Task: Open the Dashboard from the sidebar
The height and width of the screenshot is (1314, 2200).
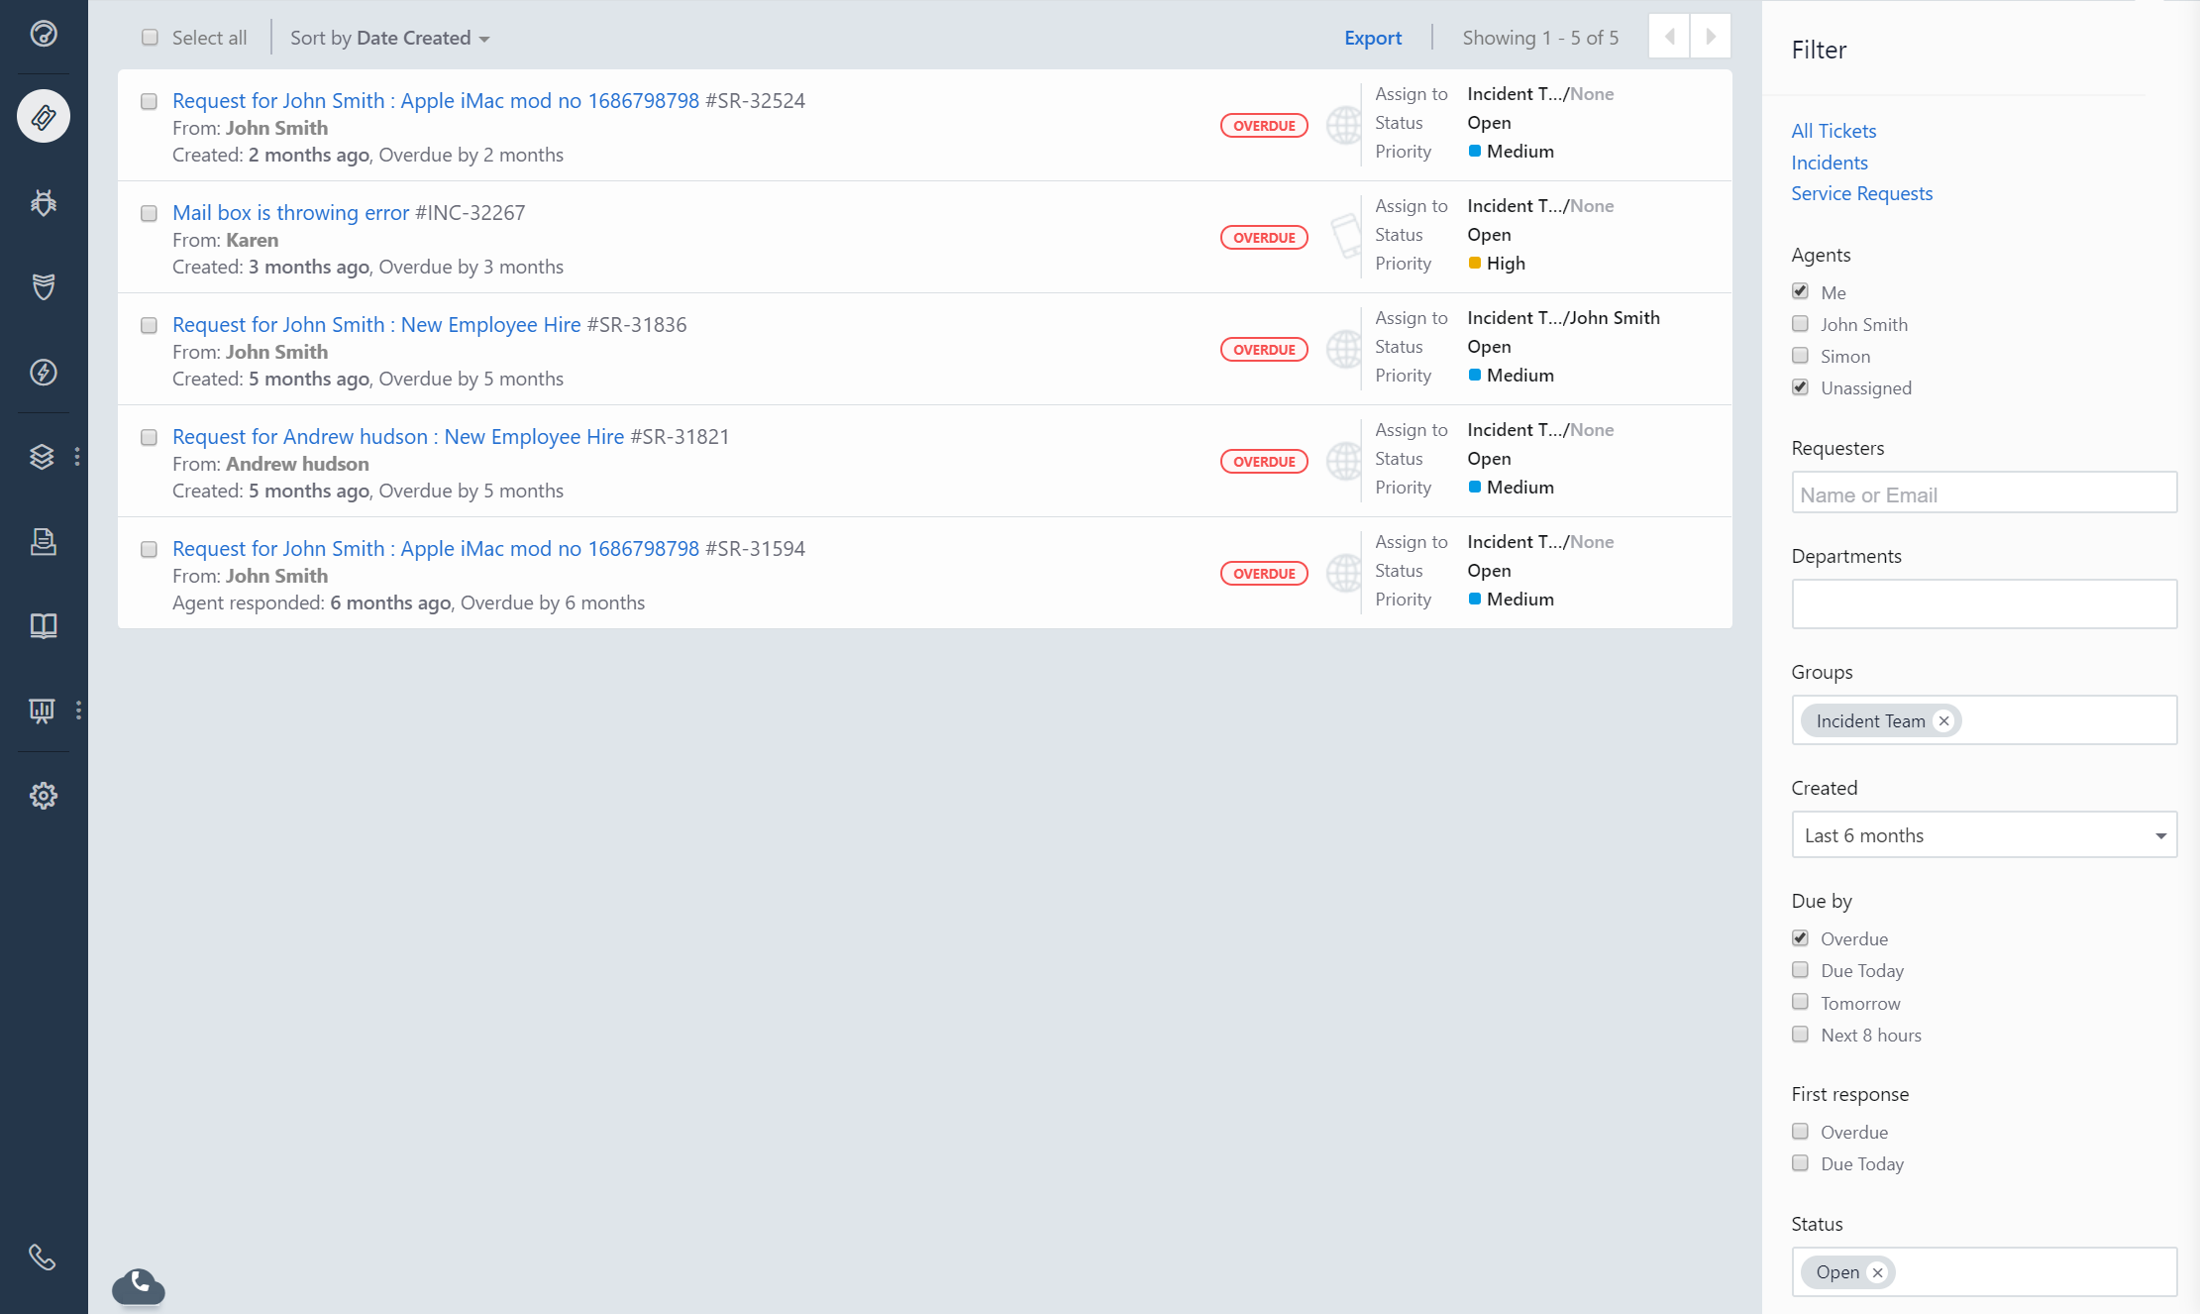Action: (x=44, y=36)
